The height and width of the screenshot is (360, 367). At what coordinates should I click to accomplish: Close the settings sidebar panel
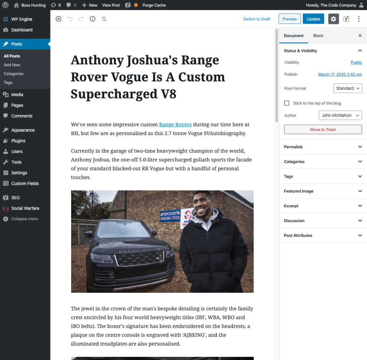click(x=360, y=35)
